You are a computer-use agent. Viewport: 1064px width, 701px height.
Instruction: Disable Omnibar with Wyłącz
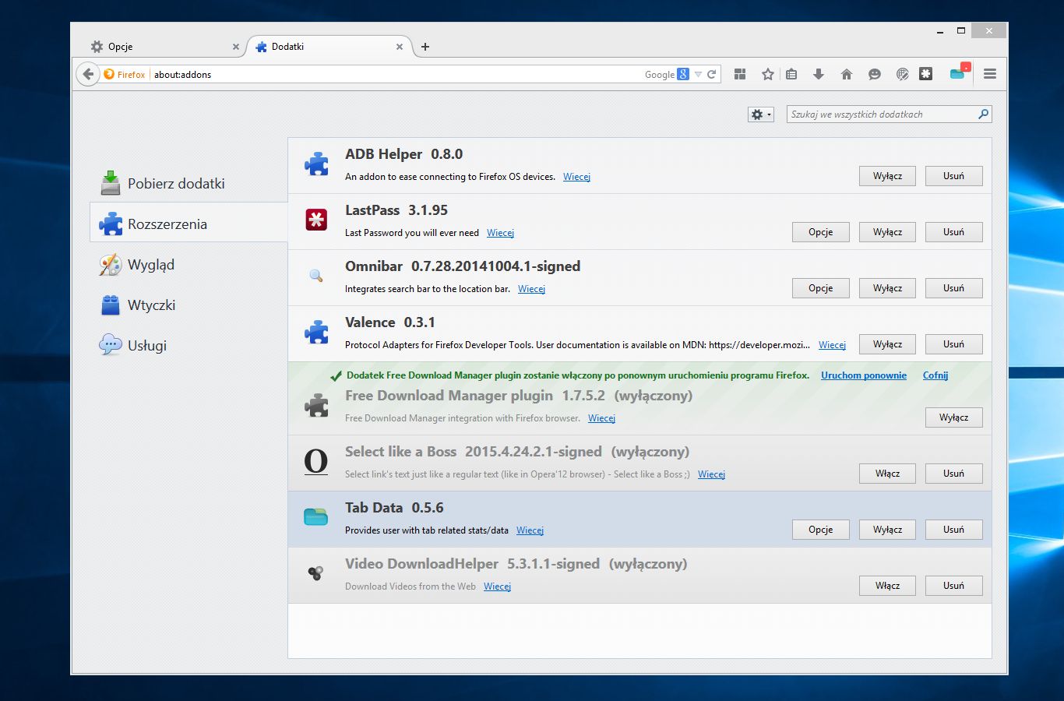887,288
